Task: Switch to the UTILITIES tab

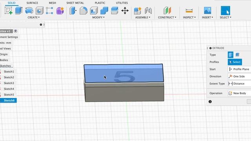Action: [x=122, y=3]
